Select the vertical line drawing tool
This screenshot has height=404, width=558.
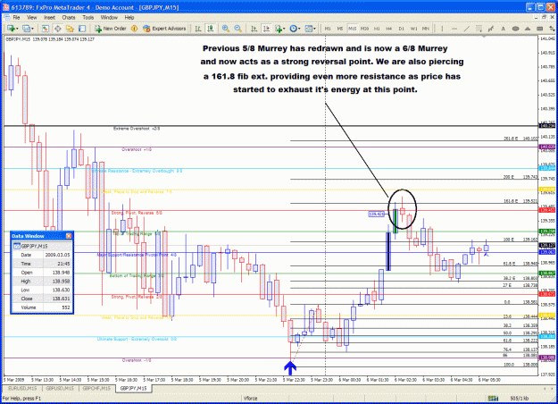(x=442, y=29)
